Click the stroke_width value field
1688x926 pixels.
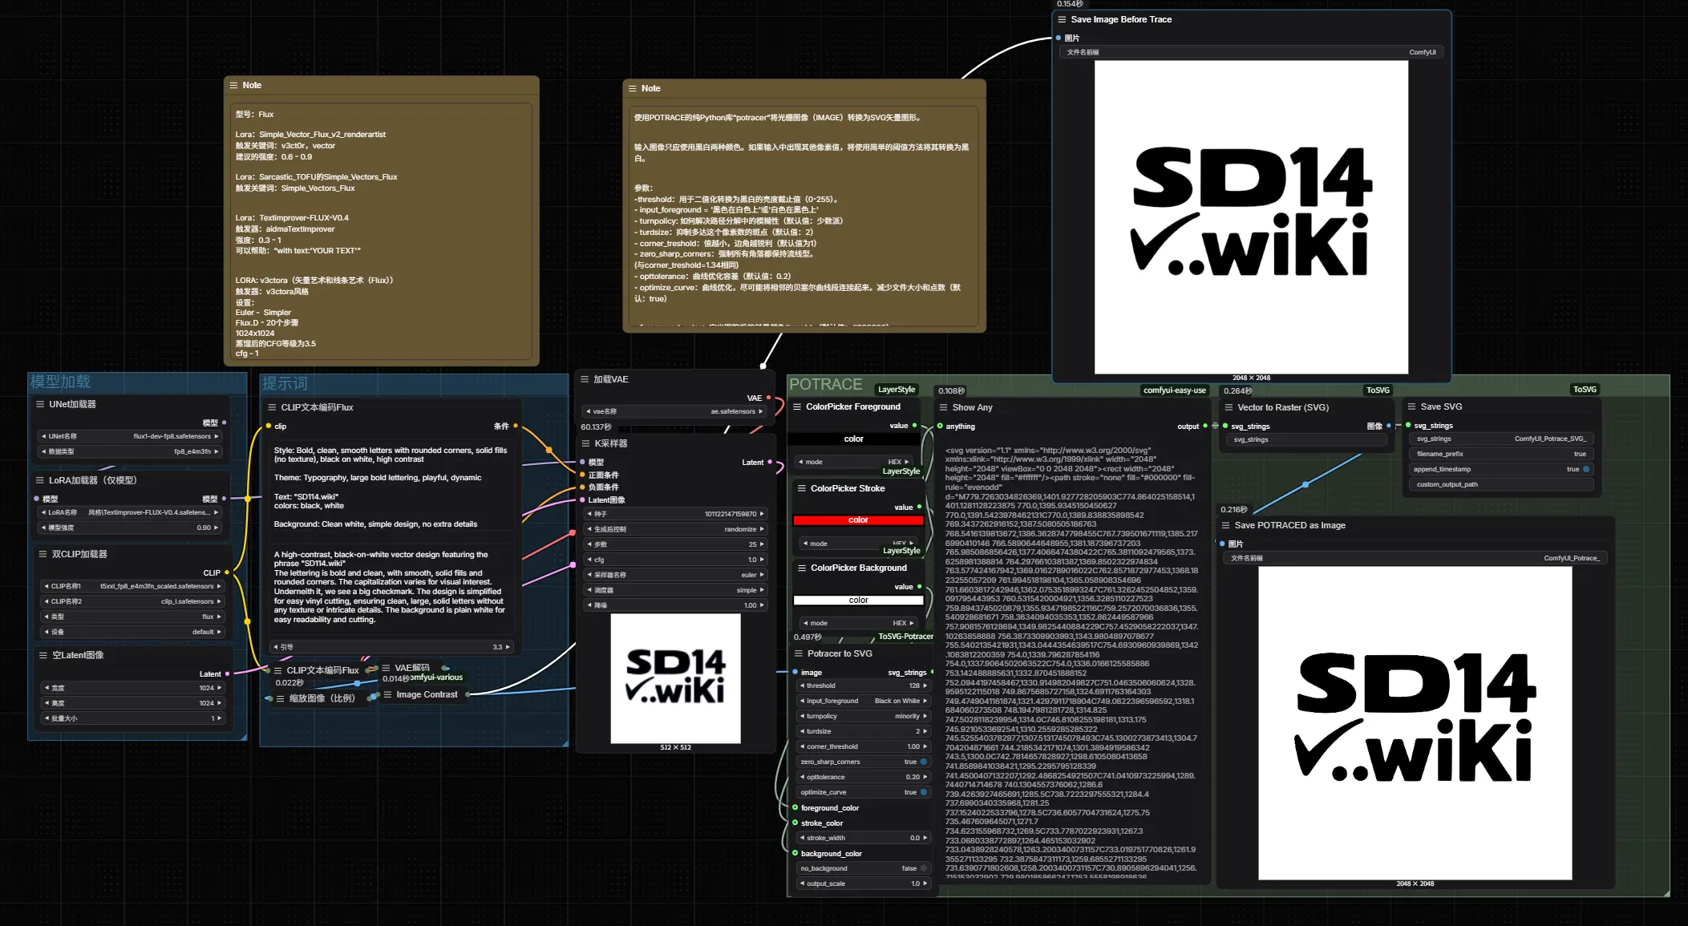coord(863,838)
